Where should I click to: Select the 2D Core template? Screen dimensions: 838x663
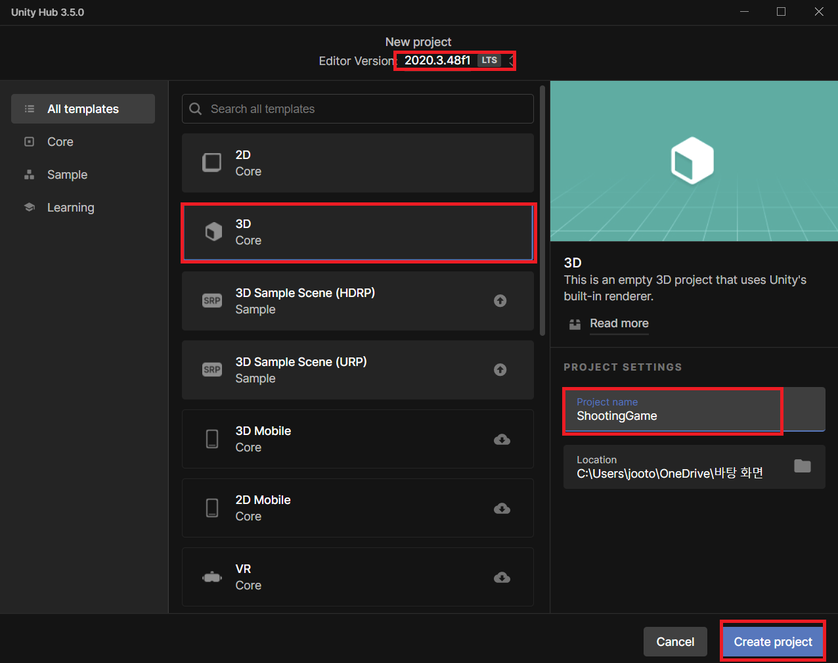(x=357, y=163)
